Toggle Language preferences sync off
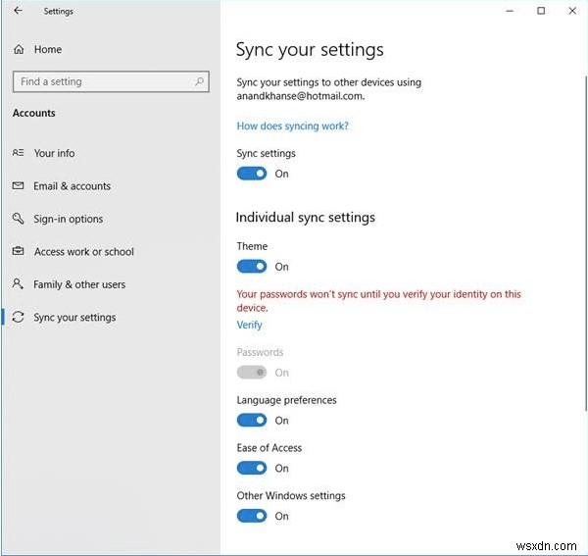 (252, 421)
